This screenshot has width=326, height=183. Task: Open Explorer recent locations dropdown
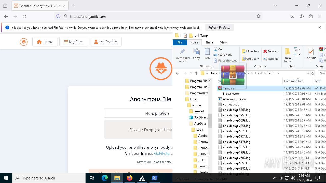coord(191,73)
